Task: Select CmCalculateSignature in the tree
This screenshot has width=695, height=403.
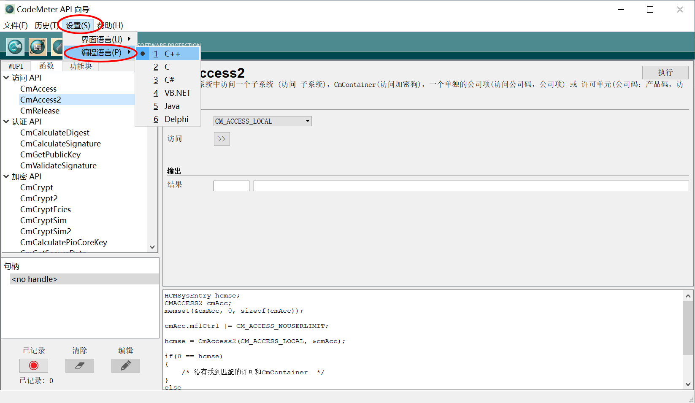Action: click(x=60, y=143)
